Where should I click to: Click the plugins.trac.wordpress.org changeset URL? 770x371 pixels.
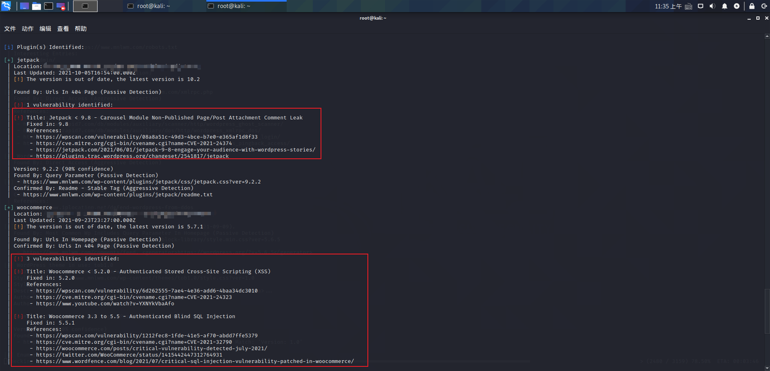pos(132,156)
